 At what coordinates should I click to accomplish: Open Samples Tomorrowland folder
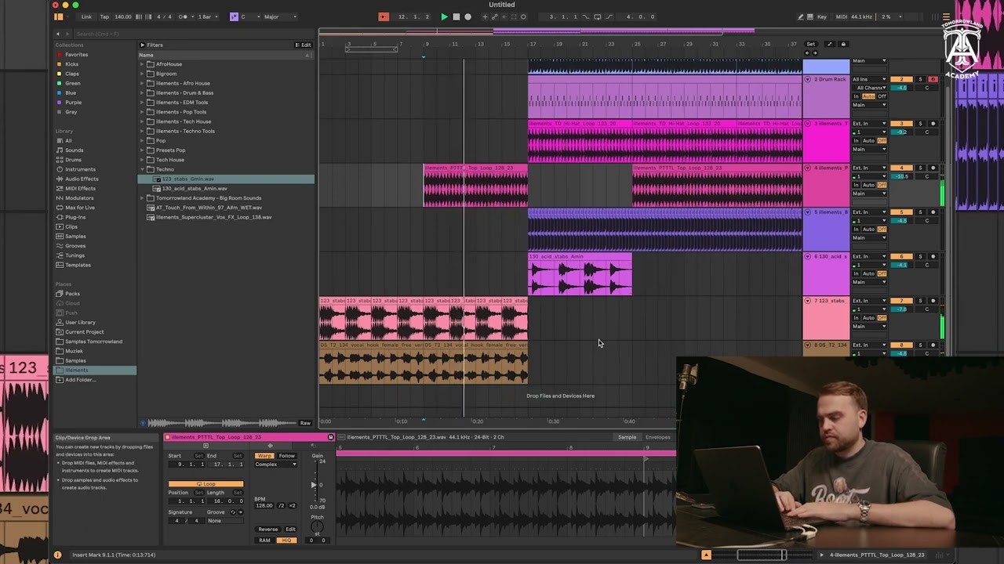pyautogui.click(x=93, y=342)
